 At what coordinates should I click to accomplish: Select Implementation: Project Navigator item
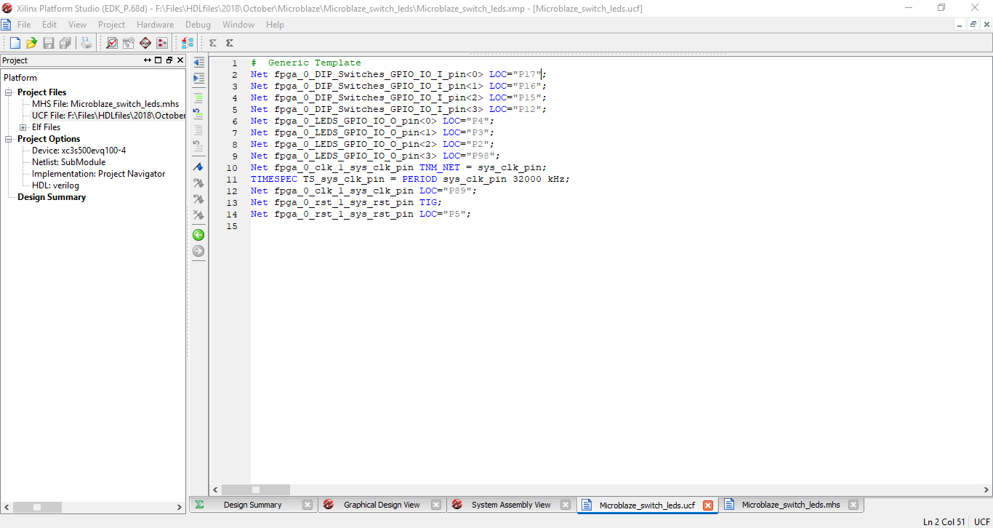coord(98,174)
